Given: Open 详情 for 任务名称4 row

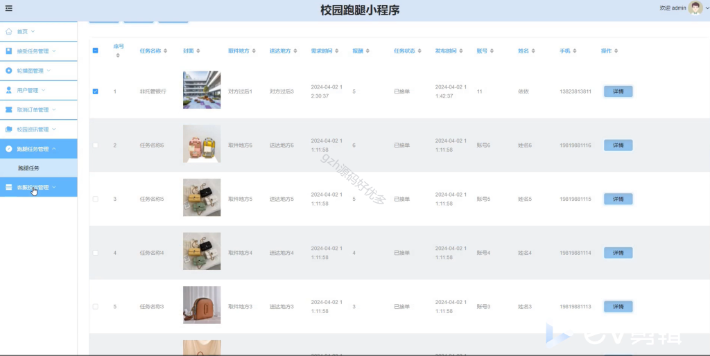Looking at the screenshot, I should pos(618,253).
